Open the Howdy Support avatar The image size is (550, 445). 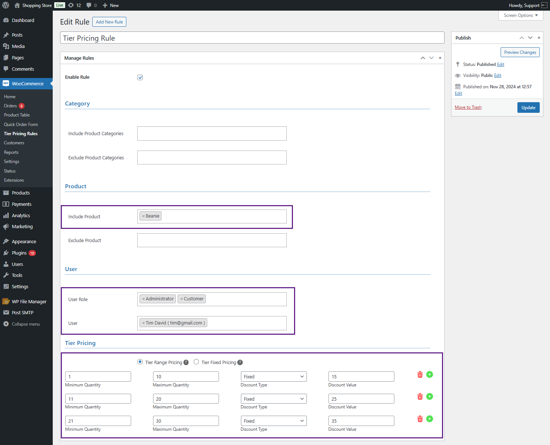coord(544,5)
